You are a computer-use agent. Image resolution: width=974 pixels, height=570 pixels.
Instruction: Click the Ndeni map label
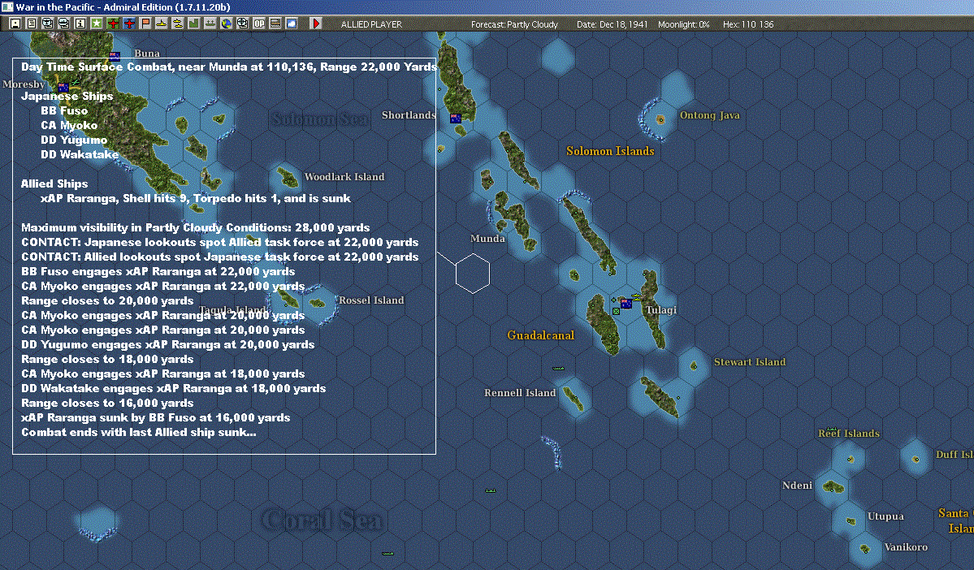797,486
